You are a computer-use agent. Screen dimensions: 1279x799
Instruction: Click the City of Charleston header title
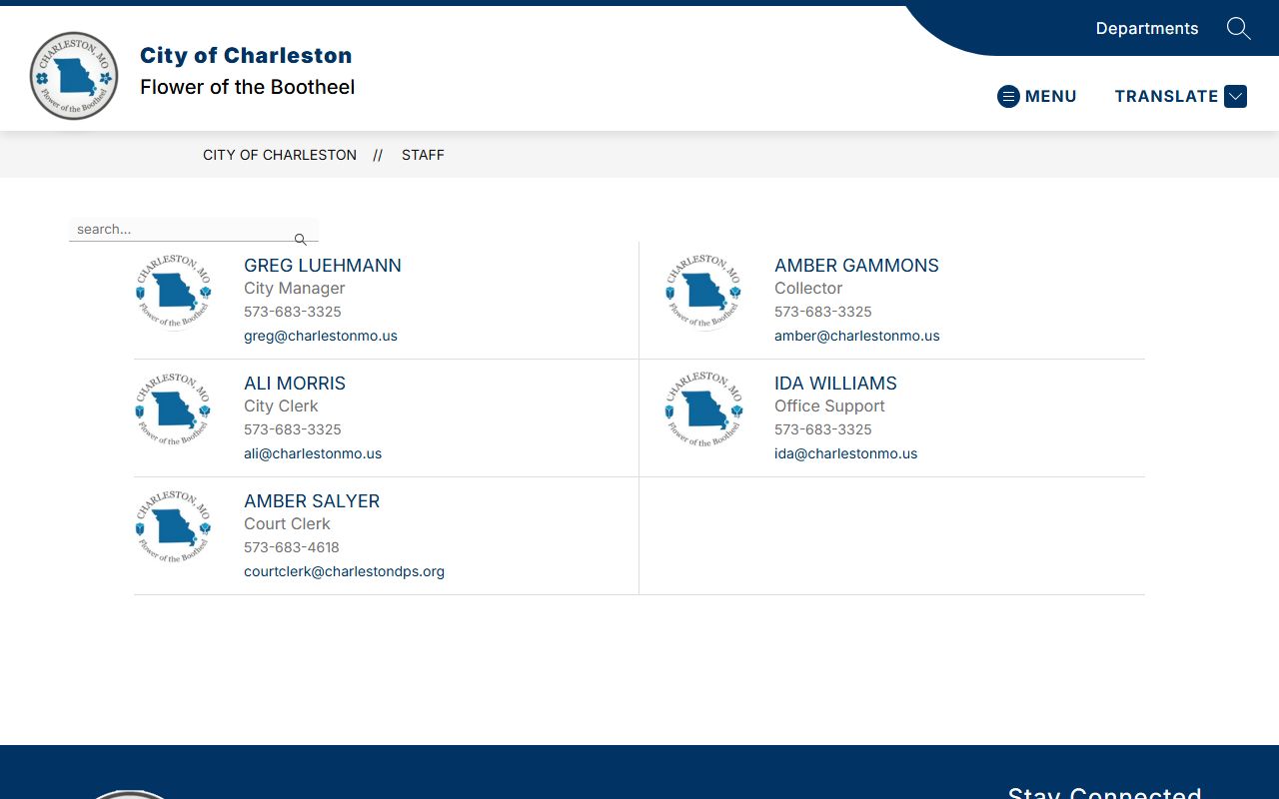(246, 55)
